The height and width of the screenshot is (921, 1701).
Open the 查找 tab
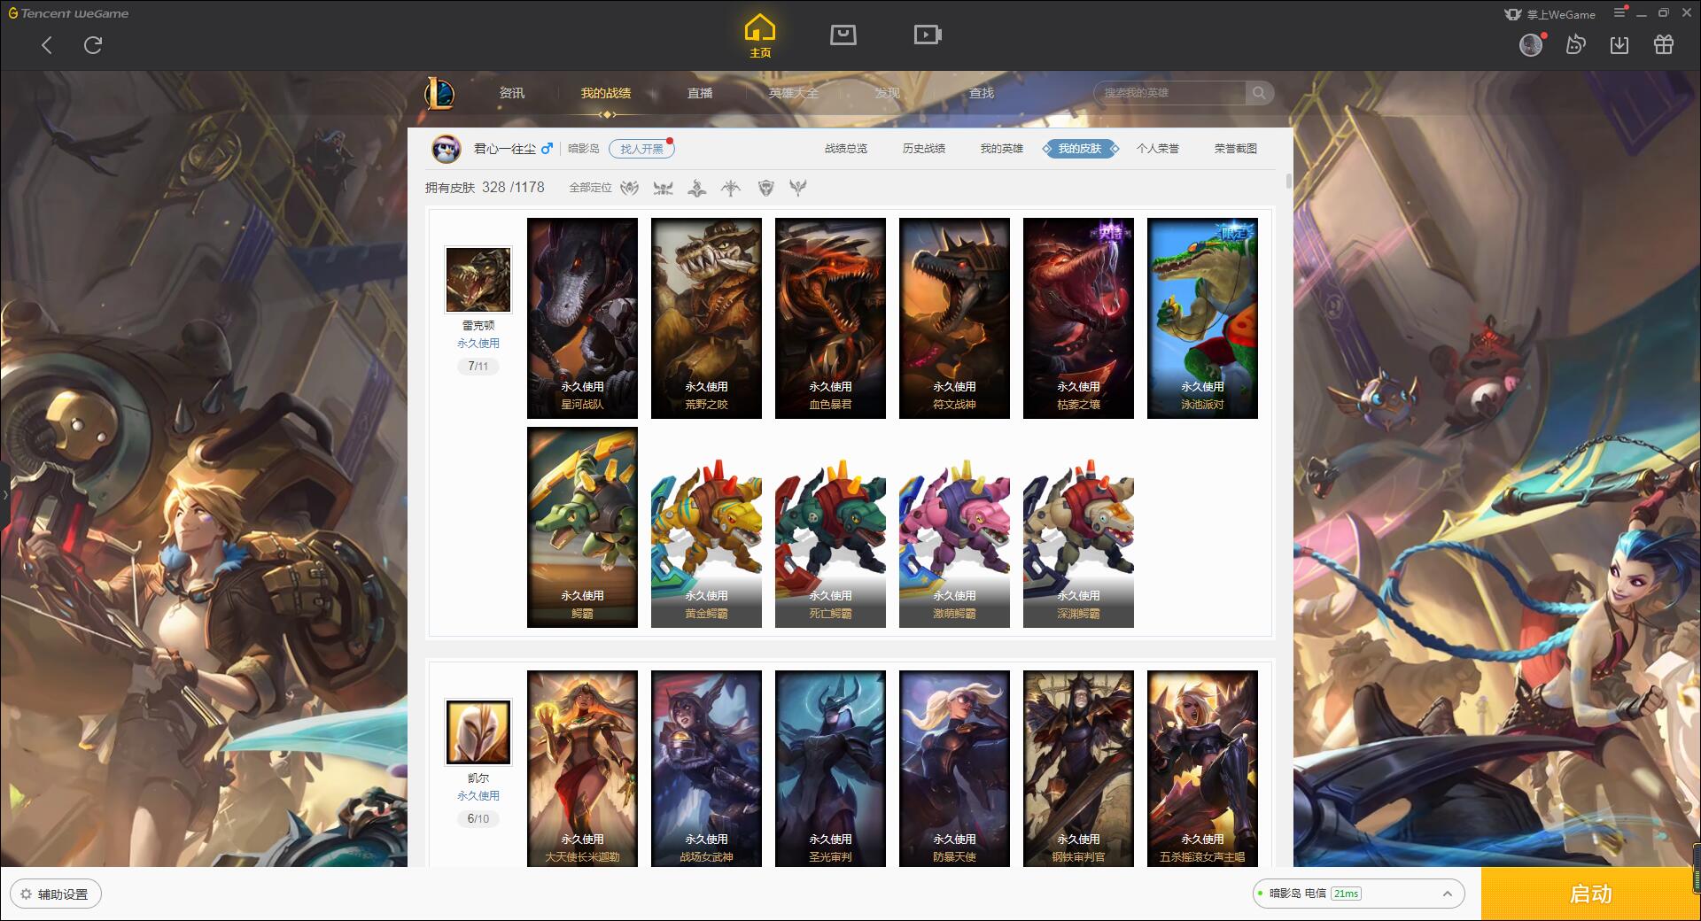tap(982, 93)
